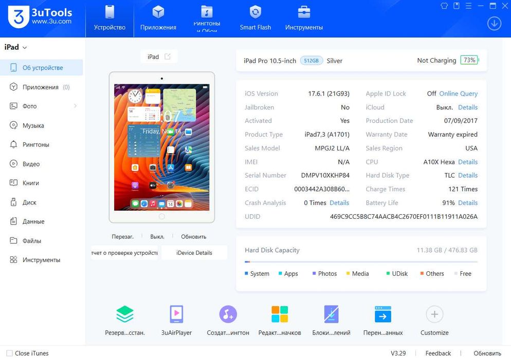The width and height of the screenshot is (511, 359).
Task: Open the Устройство tab
Action: tap(109, 18)
